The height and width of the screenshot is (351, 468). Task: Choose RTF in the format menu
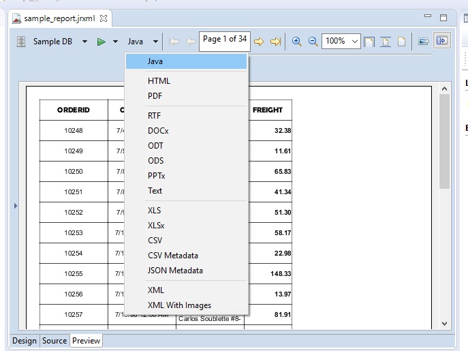[x=186, y=116]
